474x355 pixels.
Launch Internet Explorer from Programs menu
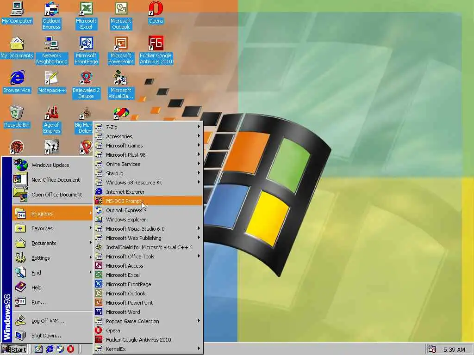pos(148,192)
